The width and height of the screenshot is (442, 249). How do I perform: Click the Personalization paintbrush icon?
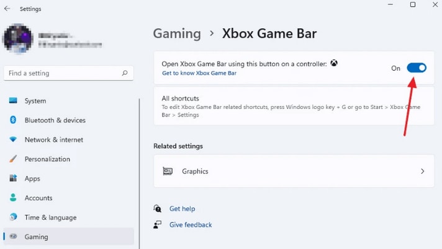[x=13, y=159]
